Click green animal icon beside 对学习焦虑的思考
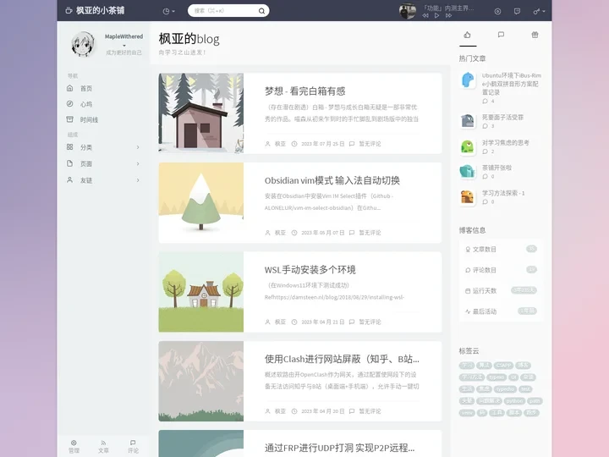 [468, 146]
